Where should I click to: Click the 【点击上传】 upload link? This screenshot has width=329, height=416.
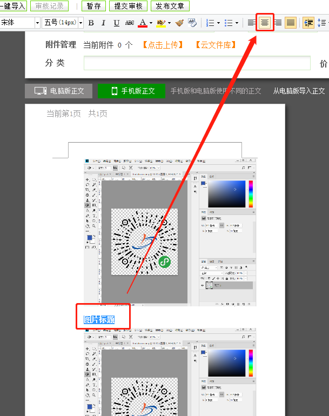pyautogui.click(x=163, y=45)
